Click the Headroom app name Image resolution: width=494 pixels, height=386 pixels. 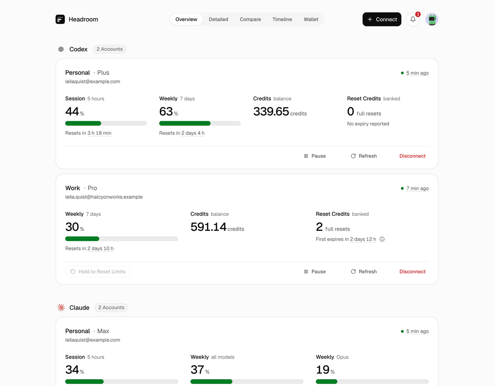[x=83, y=19]
